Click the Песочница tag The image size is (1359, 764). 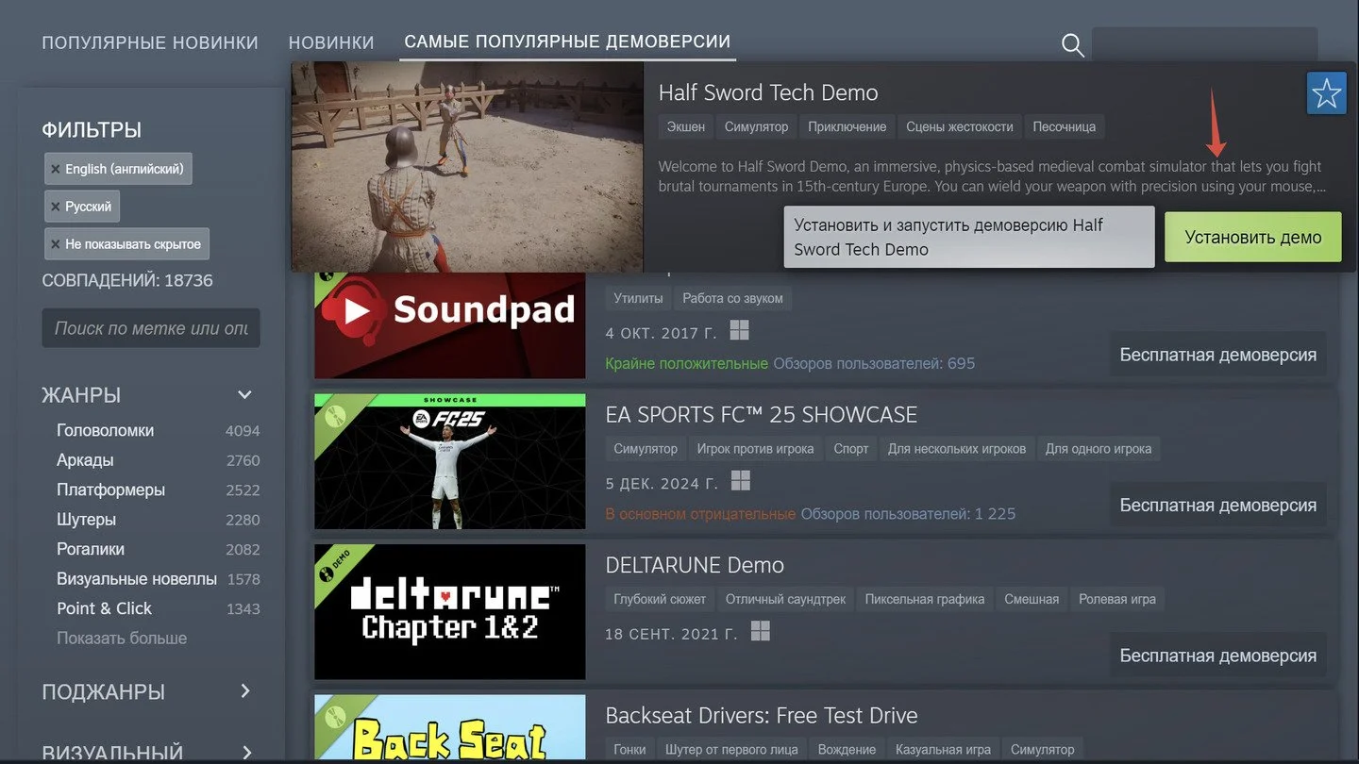(1065, 126)
